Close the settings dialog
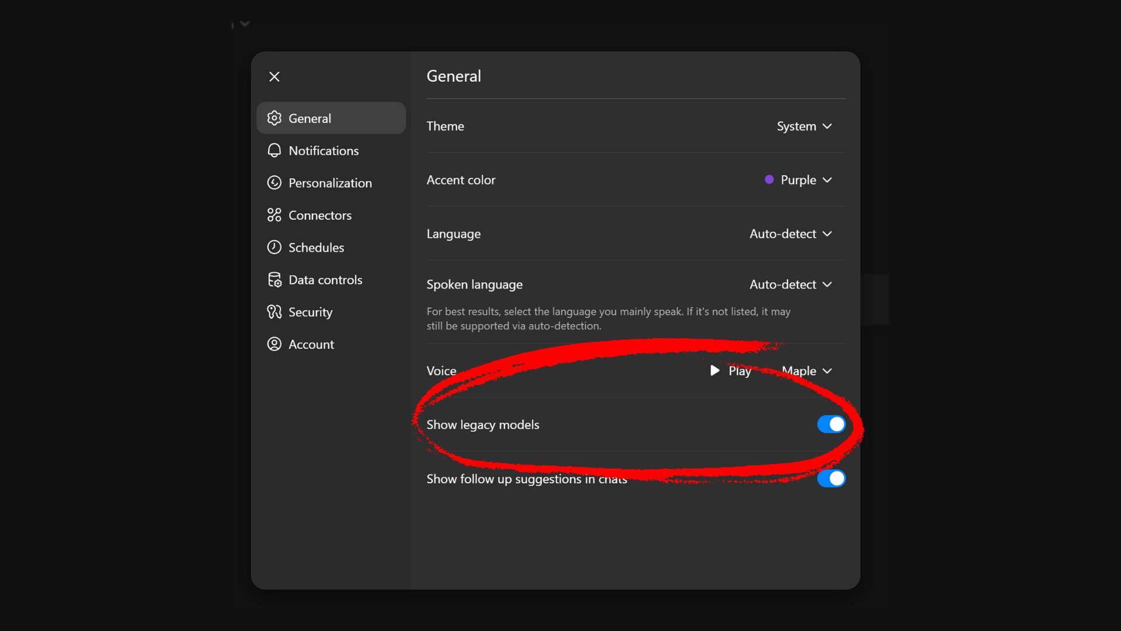1121x631 pixels. (x=274, y=76)
